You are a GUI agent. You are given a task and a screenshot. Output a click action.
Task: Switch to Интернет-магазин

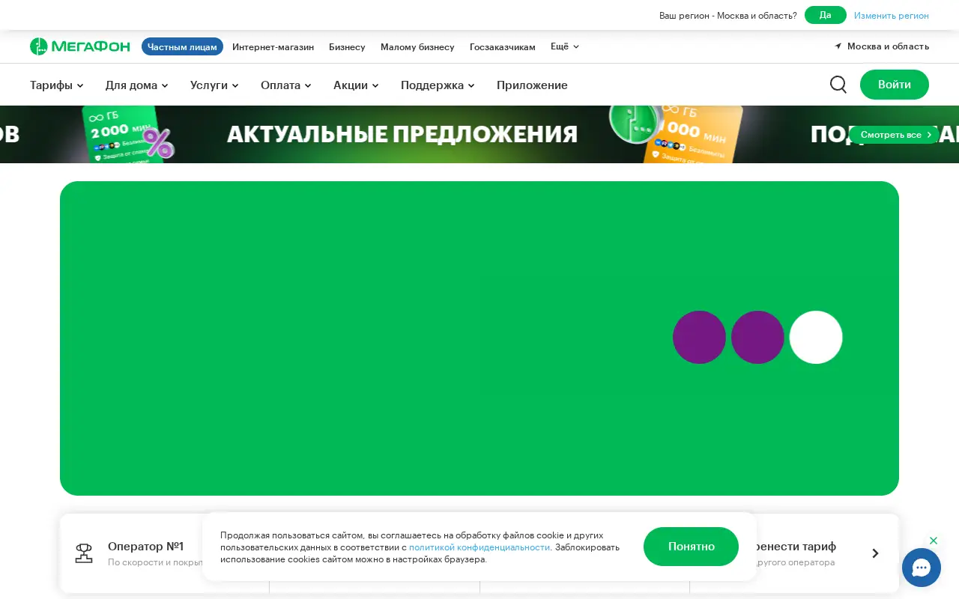pos(273,46)
